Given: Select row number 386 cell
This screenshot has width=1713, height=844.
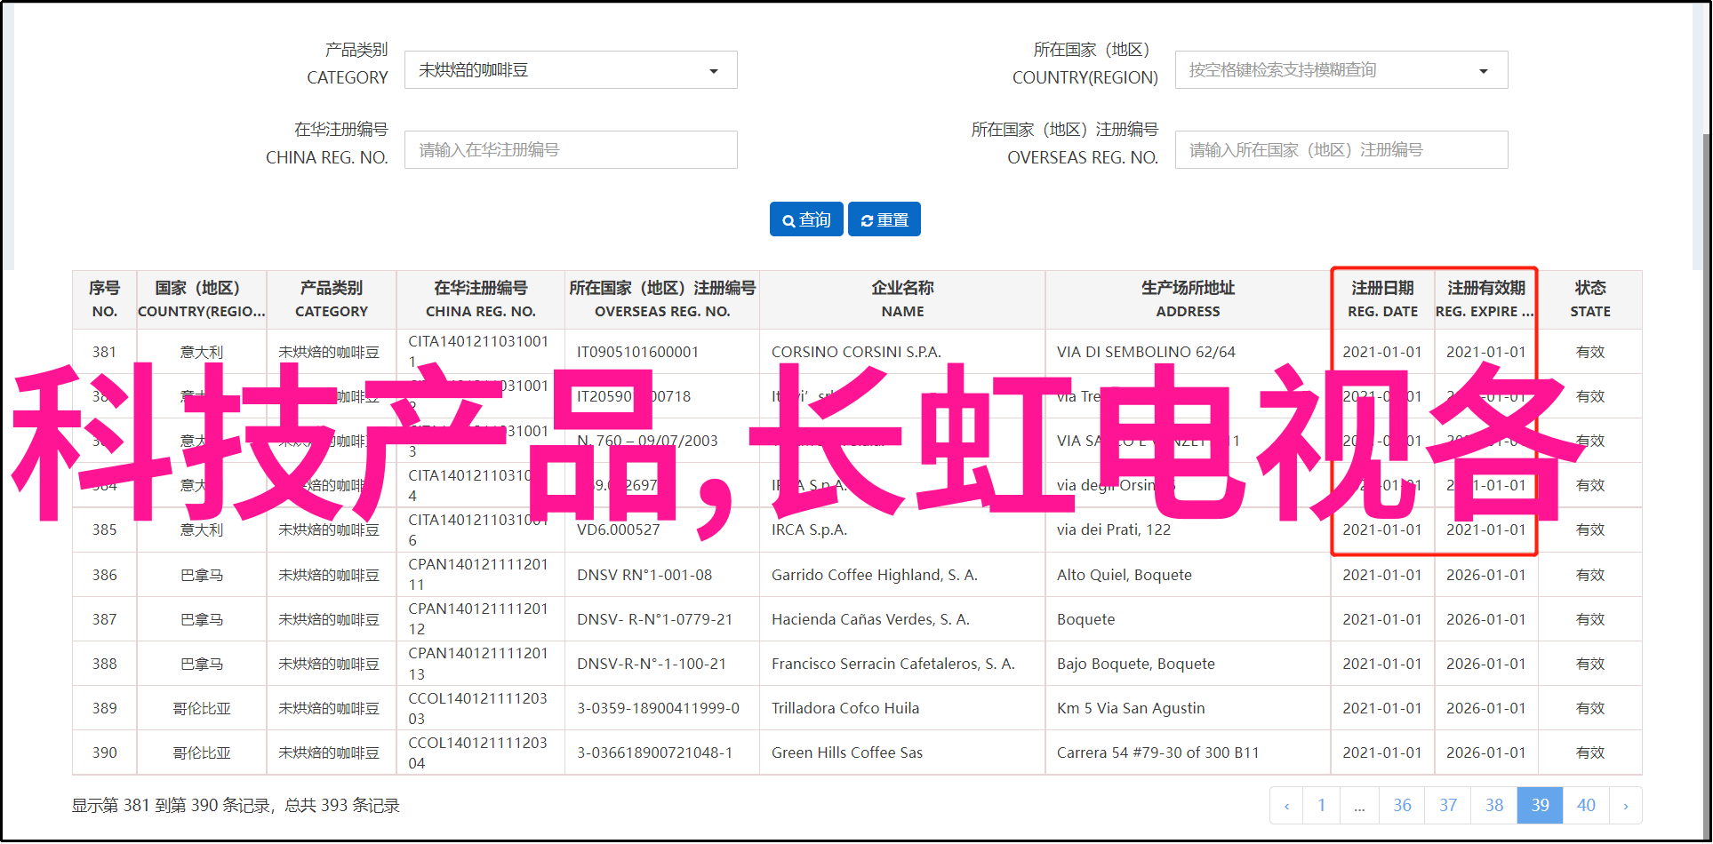Looking at the screenshot, I should [x=105, y=575].
